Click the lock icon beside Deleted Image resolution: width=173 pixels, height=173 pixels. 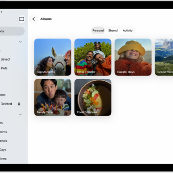pyautogui.click(x=19, y=104)
